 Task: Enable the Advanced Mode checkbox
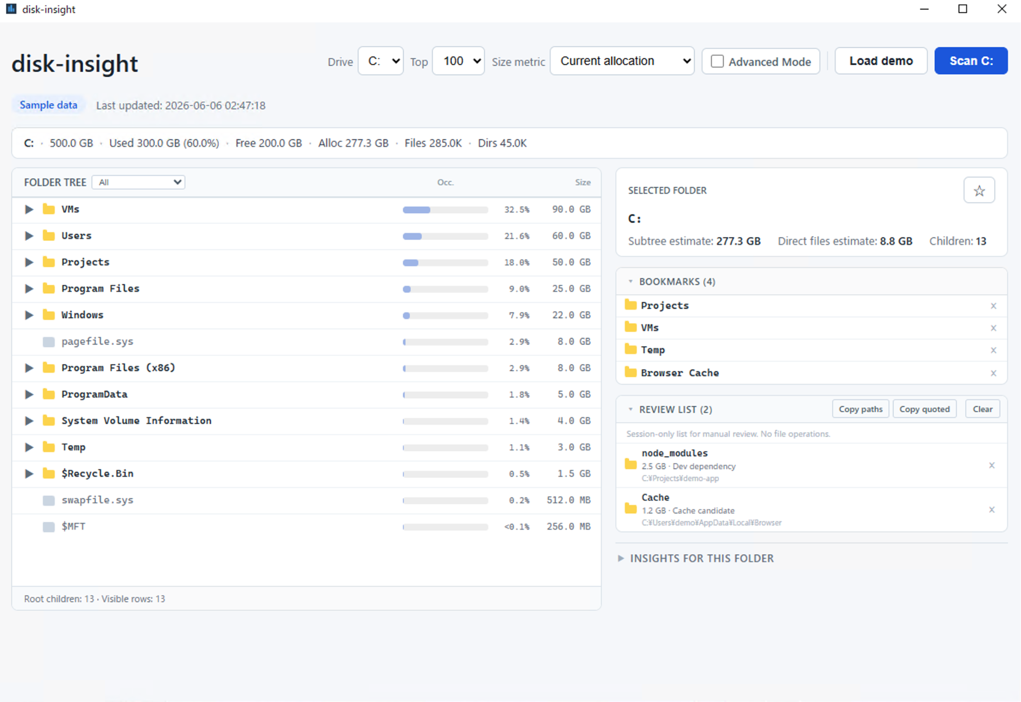[x=717, y=61]
